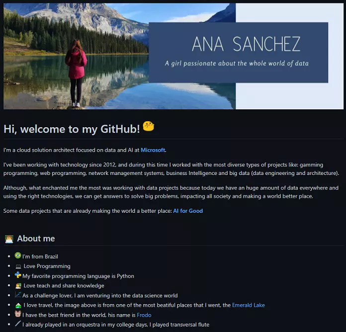Click the yellow duck emoji in heading
Screen dimensions: 346x332
coord(148,126)
